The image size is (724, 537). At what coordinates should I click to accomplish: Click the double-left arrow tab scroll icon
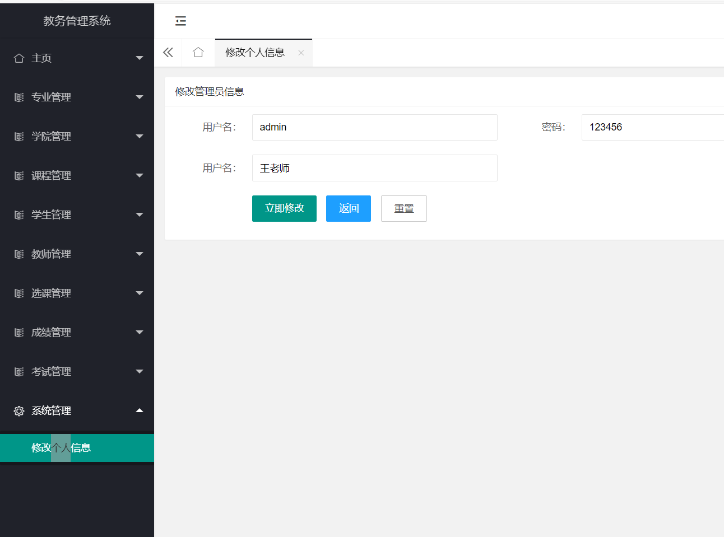tap(168, 53)
